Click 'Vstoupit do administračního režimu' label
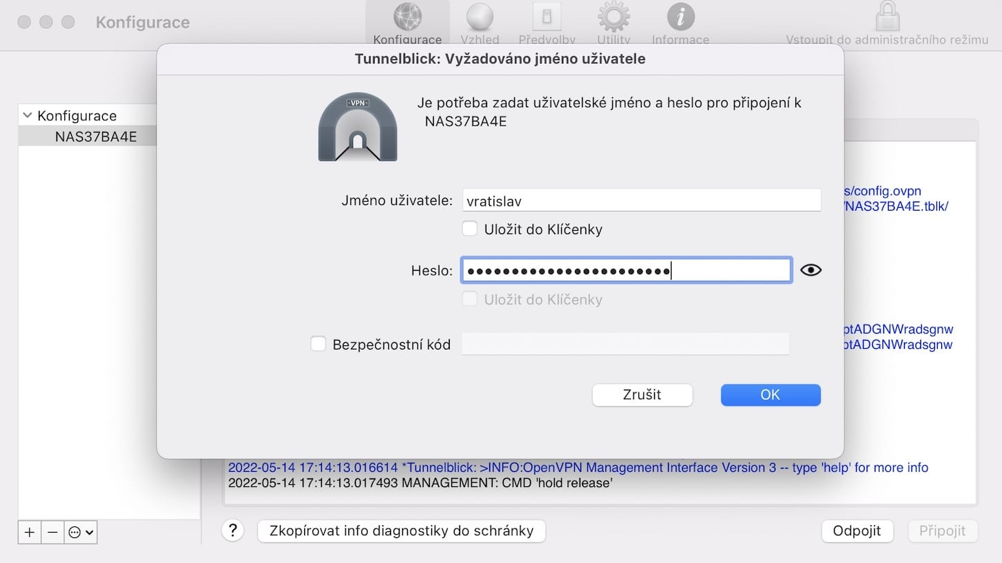Screen dimensions: 1002x563 coord(887,39)
